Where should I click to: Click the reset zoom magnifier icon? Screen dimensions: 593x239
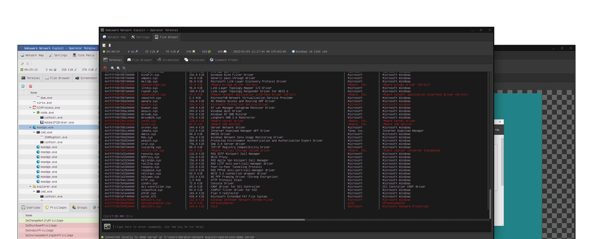coord(124,68)
